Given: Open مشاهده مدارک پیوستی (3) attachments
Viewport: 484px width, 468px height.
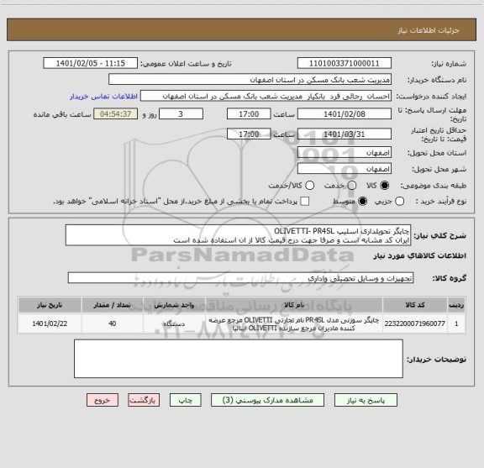Looking at the screenshot, I should click(x=267, y=400).
